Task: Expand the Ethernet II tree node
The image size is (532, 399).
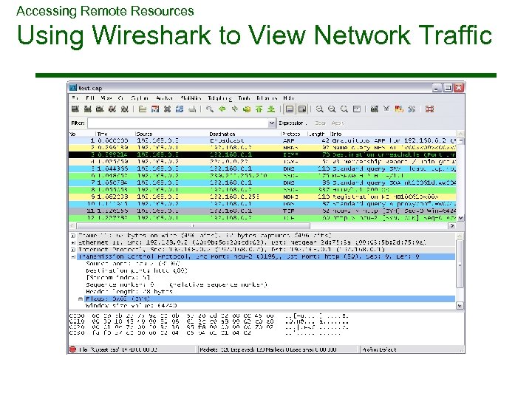Action: [x=73, y=242]
